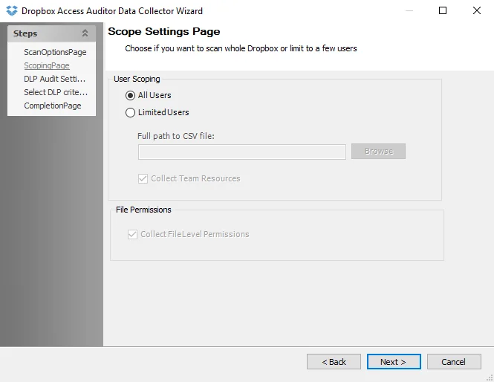Click the Browse button
494x382 pixels.
pos(378,152)
